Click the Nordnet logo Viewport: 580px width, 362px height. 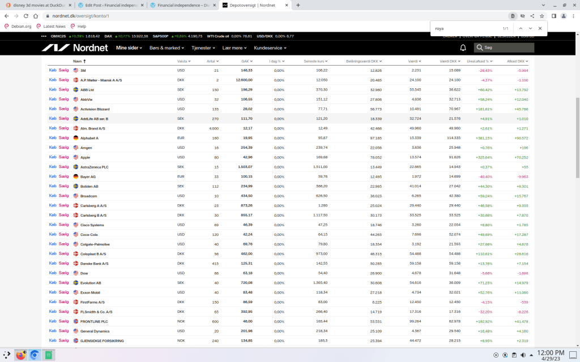[75, 48]
